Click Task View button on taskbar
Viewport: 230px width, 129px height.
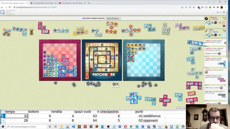[x=56, y=126]
